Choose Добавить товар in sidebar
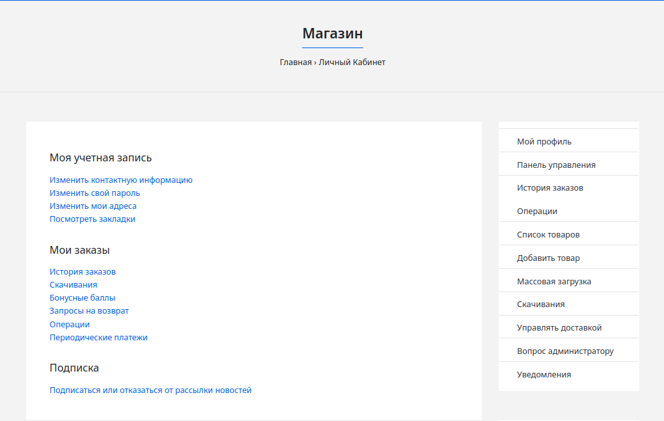This screenshot has width=664, height=421. point(548,258)
